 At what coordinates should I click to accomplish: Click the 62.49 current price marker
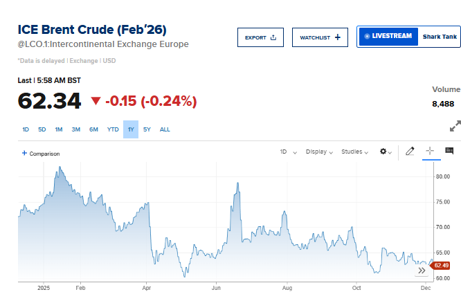click(441, 265)
